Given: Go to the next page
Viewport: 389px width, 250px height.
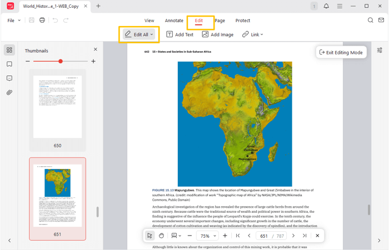Looking at the screenshot, I should coord(293,236).
